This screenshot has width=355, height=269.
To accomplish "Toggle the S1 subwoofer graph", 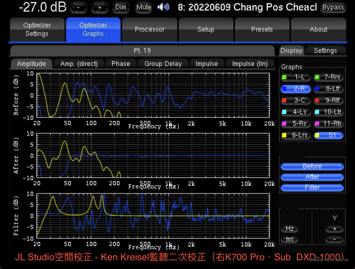I will tap(329, 135).
